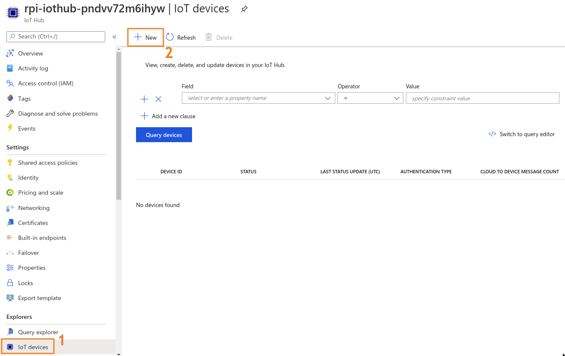Open Activity log menu item
The width and height of the screenshot is (565, 356).
(33, 68)
